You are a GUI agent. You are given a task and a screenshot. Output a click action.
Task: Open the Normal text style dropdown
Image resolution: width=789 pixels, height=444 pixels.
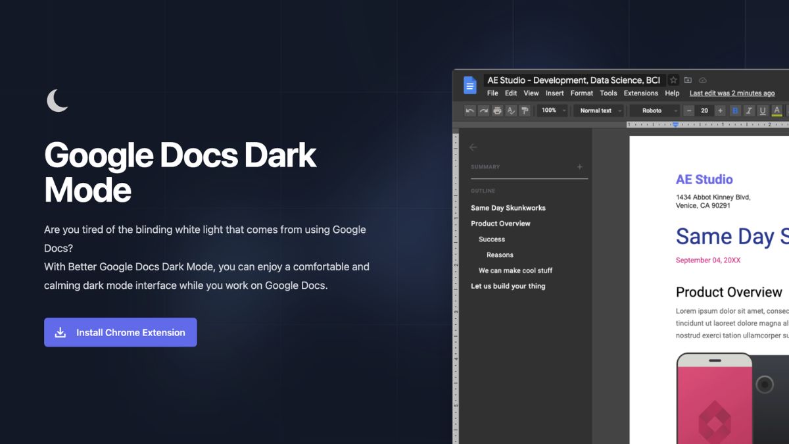598,111
